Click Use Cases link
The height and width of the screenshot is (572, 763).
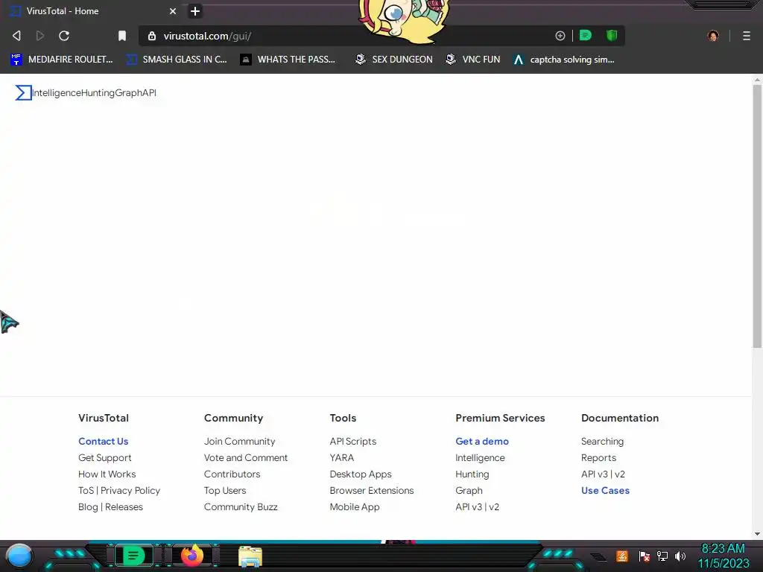click(605, 490)
